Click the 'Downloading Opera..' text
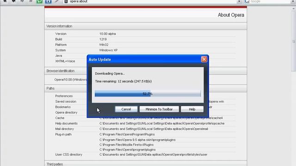 [x=110, y=74]
